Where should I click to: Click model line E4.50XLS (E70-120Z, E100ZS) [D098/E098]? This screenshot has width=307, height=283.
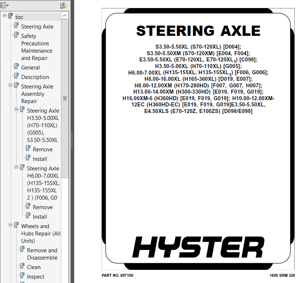[198, 111]
